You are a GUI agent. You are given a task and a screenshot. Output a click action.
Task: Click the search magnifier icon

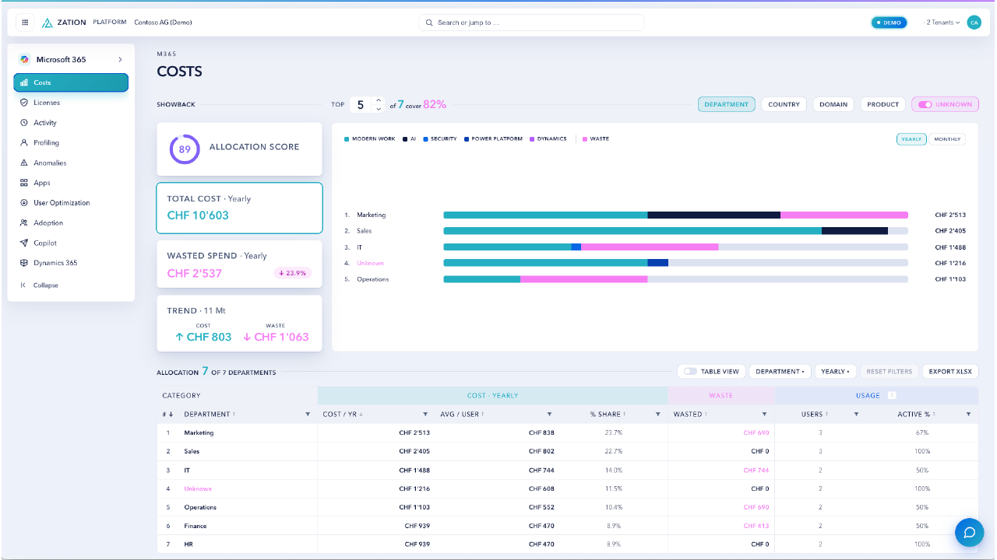coord(429,23)
